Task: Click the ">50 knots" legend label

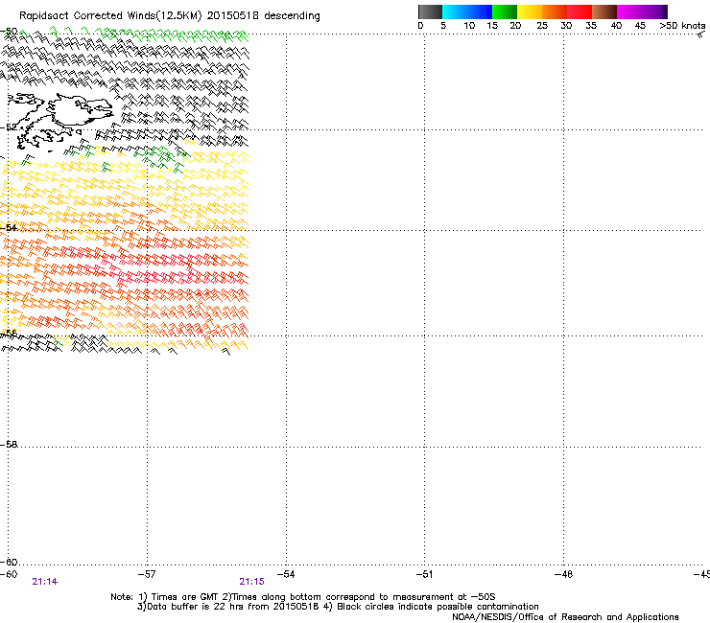Action: coord(682,26)
